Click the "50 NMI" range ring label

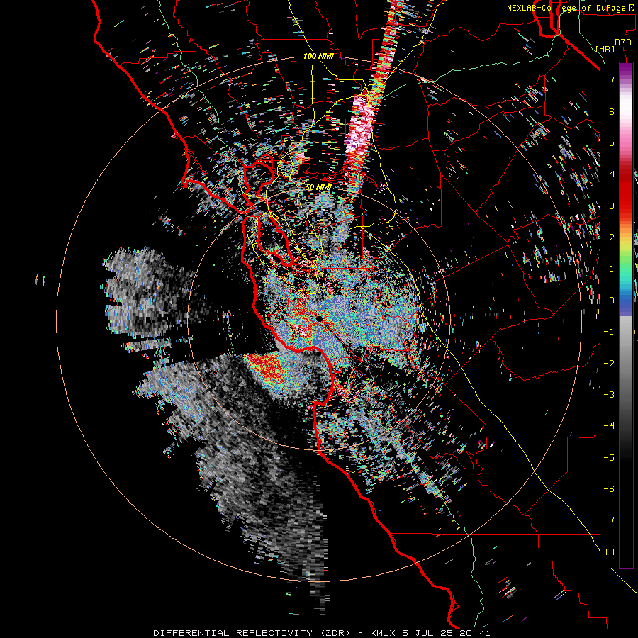tap(318, 188)
